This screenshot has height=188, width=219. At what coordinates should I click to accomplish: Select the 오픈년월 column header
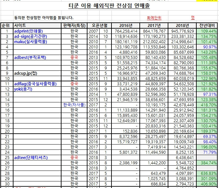(99, 25)
